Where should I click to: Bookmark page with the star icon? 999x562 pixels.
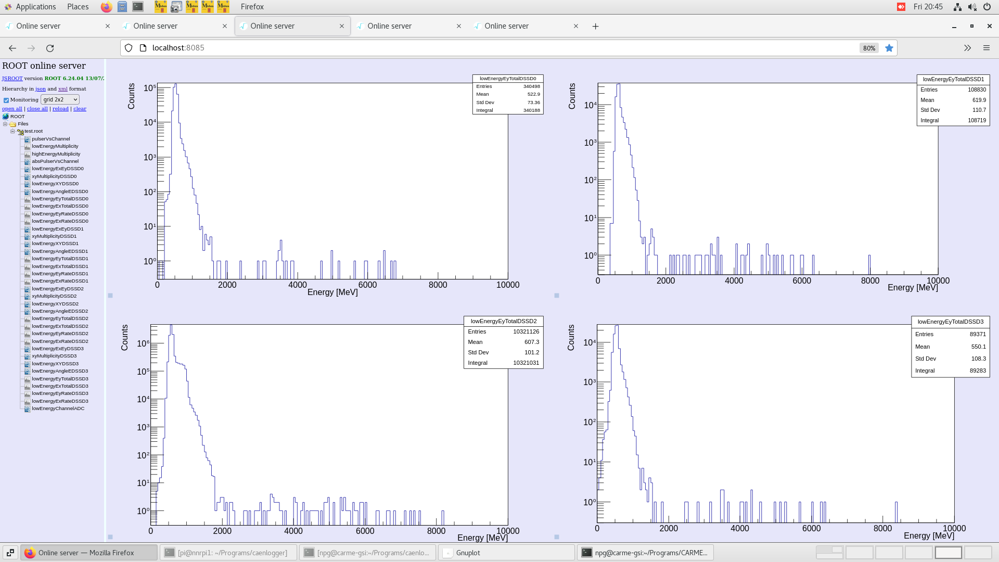(889, 48)
